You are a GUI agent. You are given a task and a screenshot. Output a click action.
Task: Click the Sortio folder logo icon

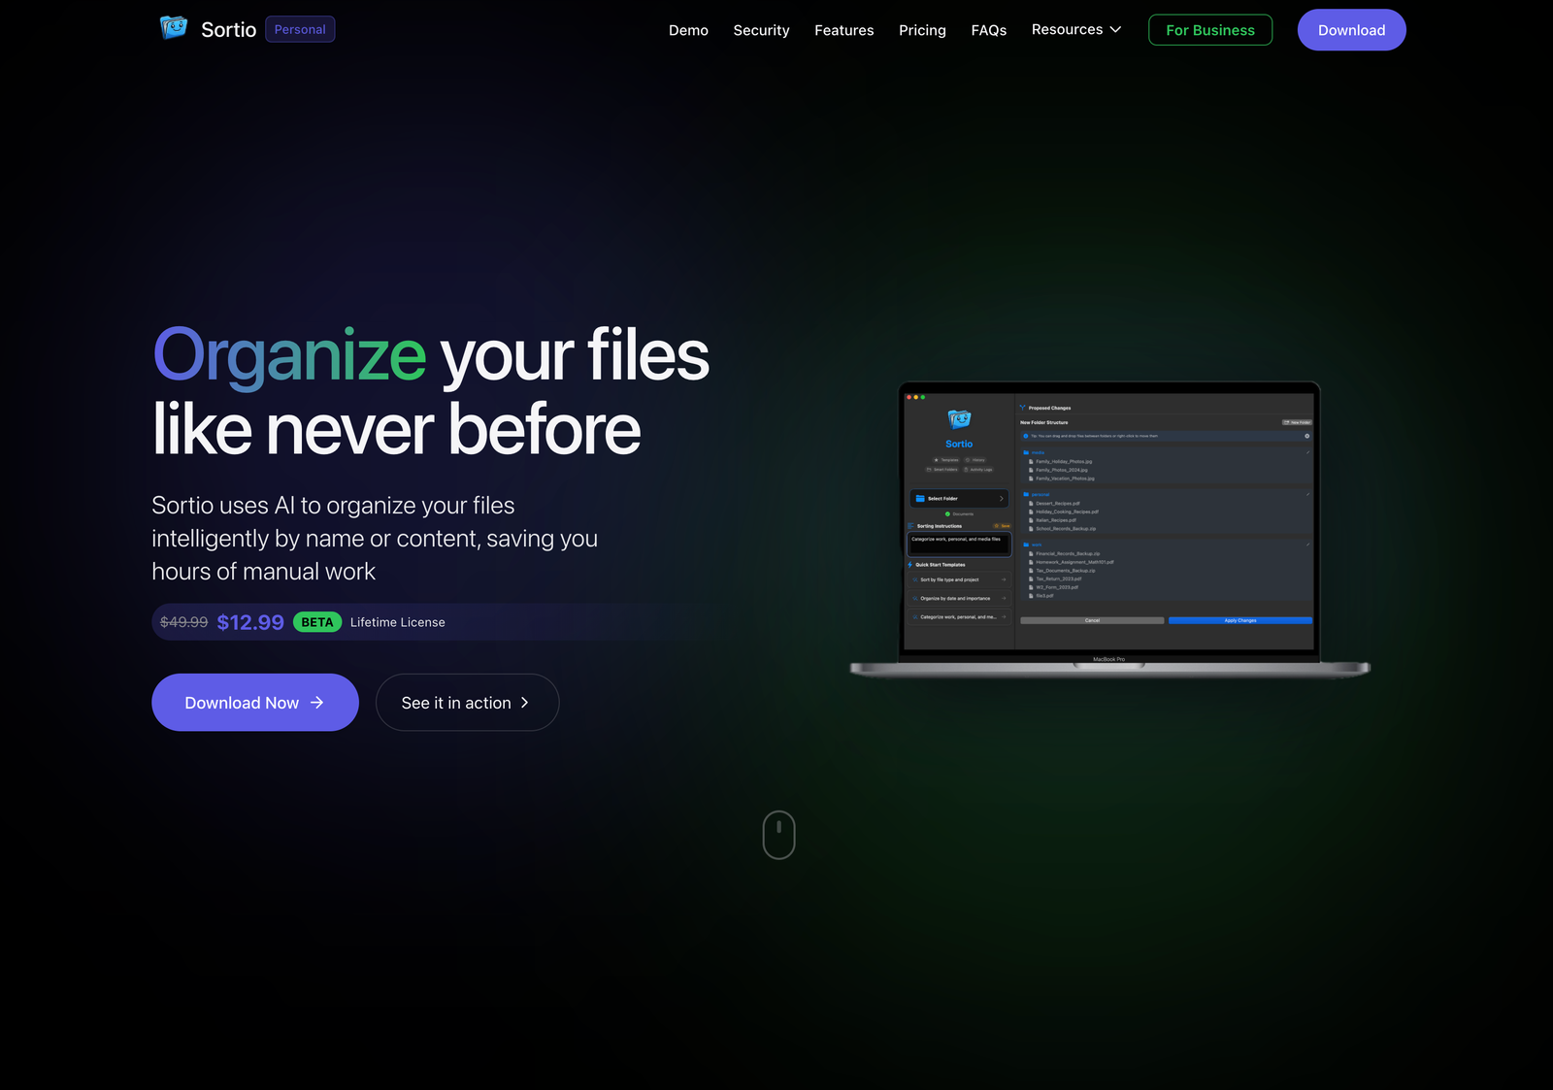click(x=174, y=28)
